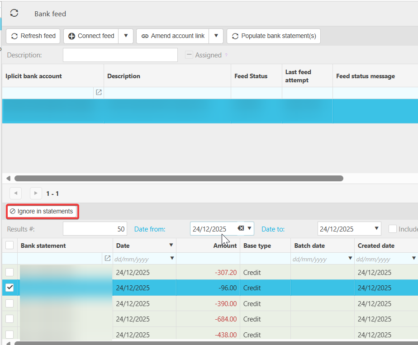Click the Date from label link
The width and height of the screenshot is (418, 345).
(x=150, y=229)
